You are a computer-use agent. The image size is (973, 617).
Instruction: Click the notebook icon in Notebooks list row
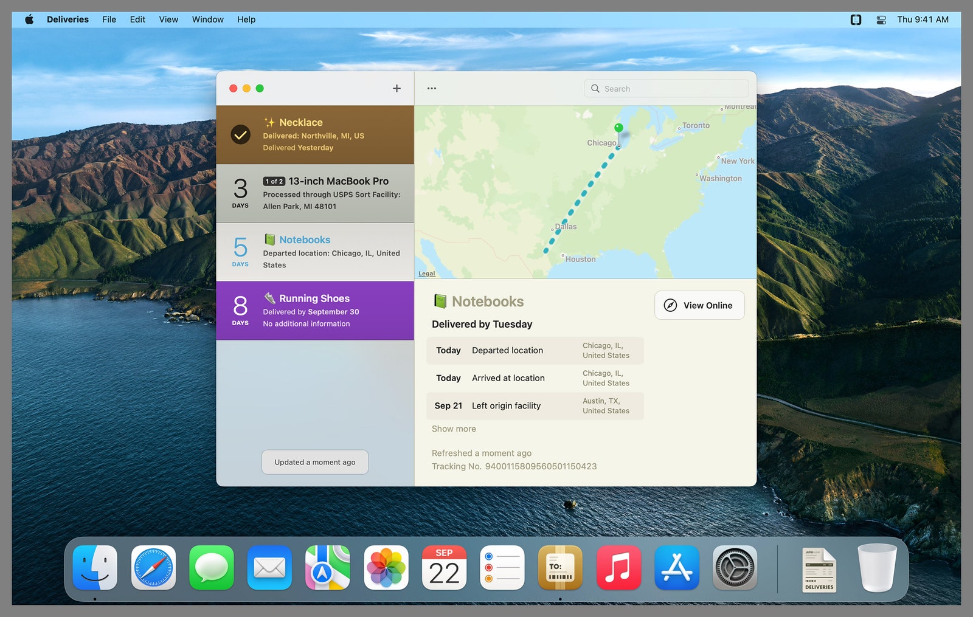tap(269, 240)
